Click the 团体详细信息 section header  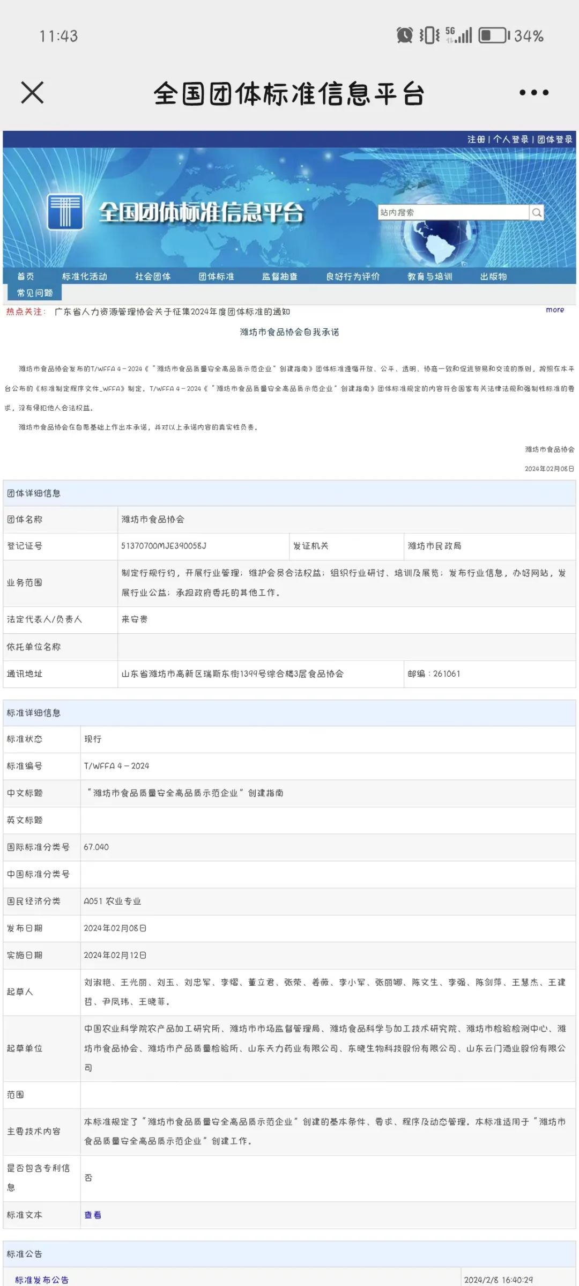pyautogui.click(x=289, y=493)
